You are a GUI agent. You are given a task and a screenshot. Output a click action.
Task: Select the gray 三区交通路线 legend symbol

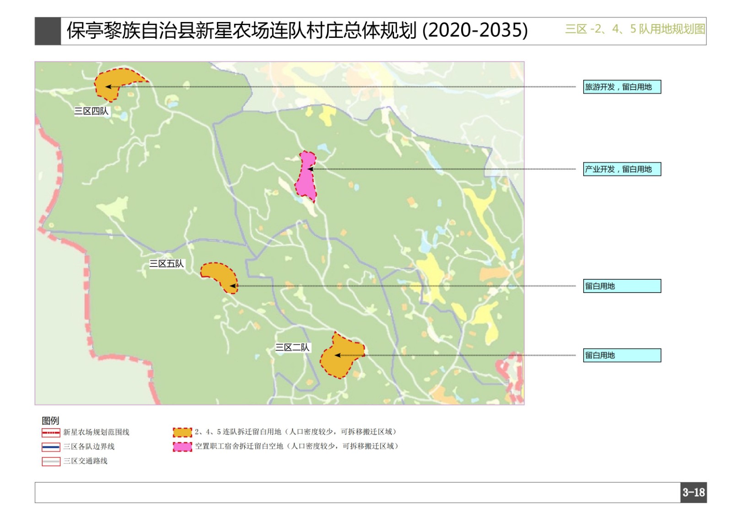click(51, 461)
